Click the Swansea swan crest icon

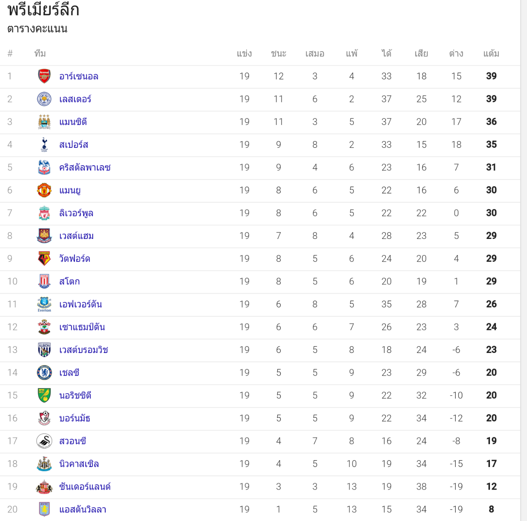44,441
